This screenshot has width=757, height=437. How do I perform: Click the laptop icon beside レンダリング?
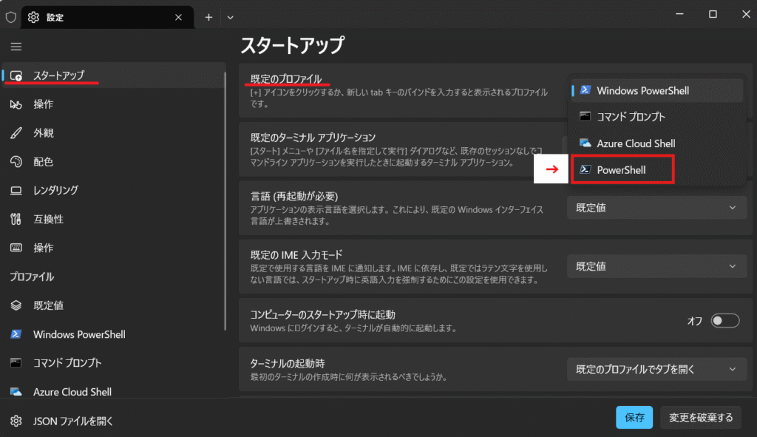(x=16, y=191)
